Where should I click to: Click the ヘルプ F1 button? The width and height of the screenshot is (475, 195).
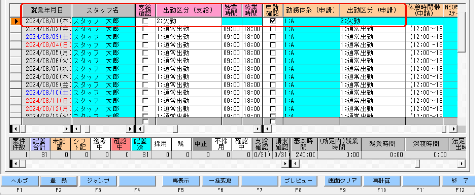click(x=19, y=181)
